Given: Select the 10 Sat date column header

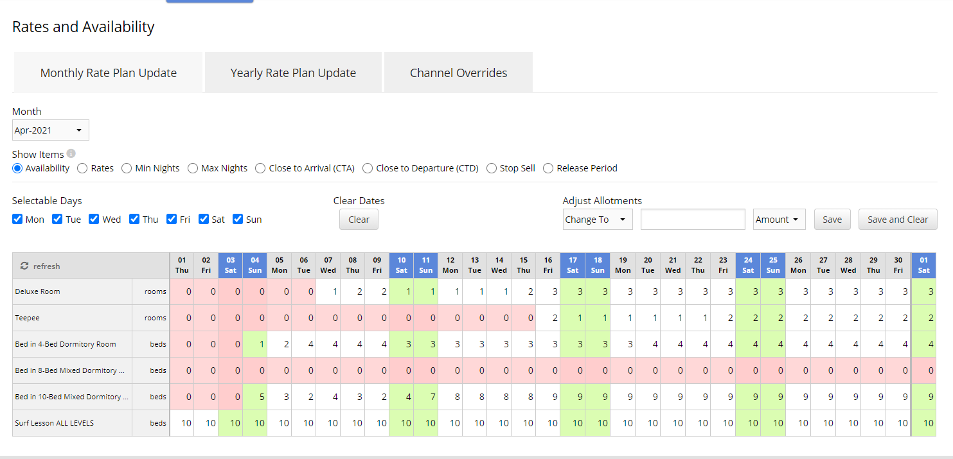Looking at the screenshot, I should point(401,265).
